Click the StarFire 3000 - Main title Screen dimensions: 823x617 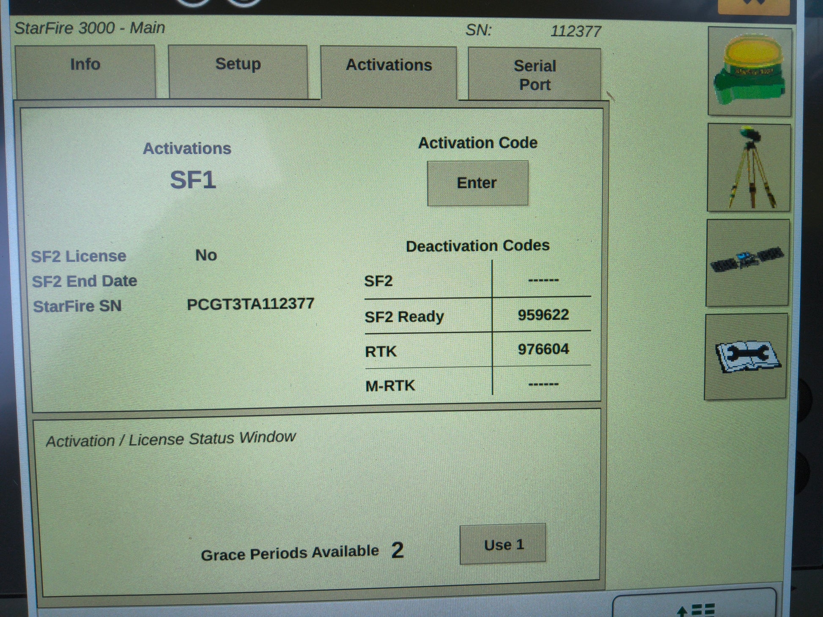pos(90,28)
